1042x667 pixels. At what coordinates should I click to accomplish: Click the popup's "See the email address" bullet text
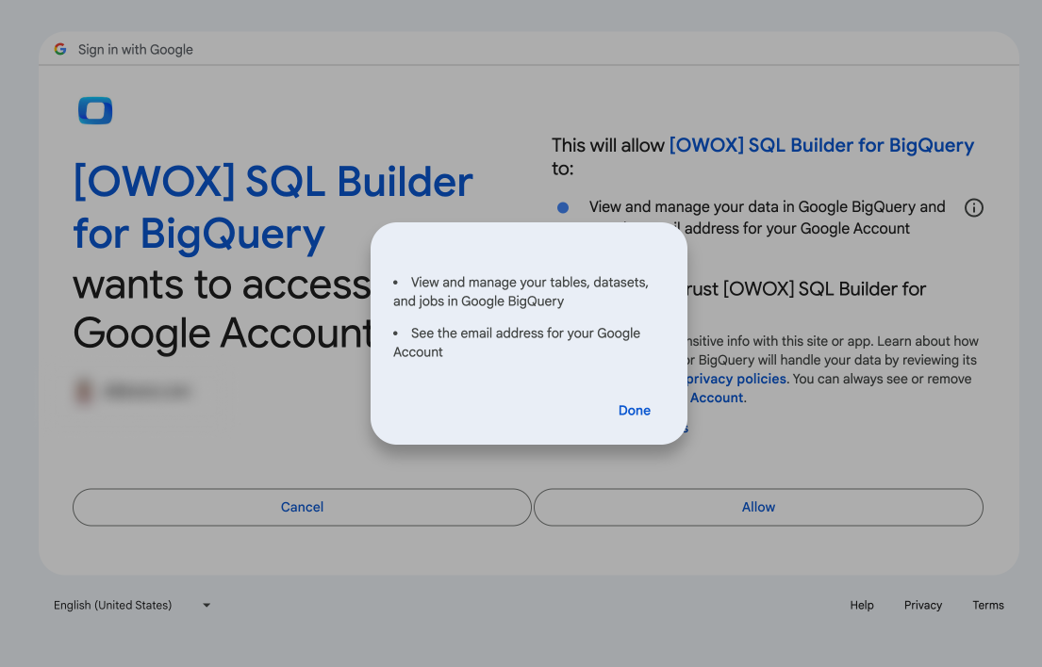click(517, 342)
